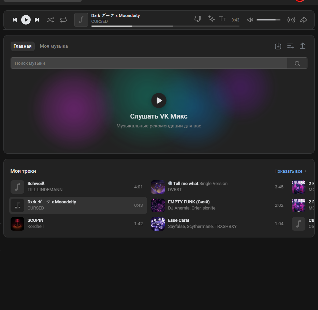Click the sparkle recommendations icon

coord(211,19)
